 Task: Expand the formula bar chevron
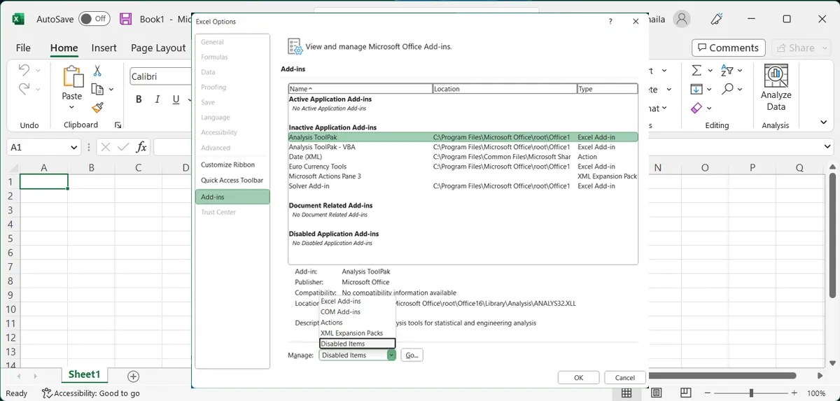coord(828,147)
